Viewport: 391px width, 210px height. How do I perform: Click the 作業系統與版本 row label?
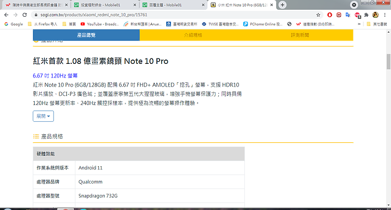[52, 168]
